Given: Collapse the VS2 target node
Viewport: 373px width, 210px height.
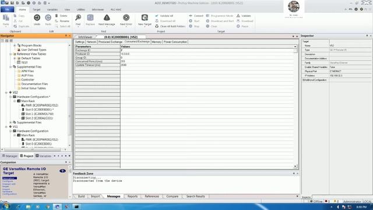Looking at the screenshot, I should [6, 92].
